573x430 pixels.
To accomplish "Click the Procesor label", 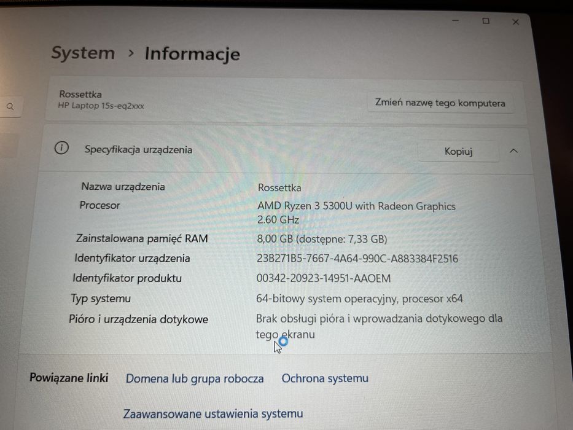I will [x=99, y=205].
